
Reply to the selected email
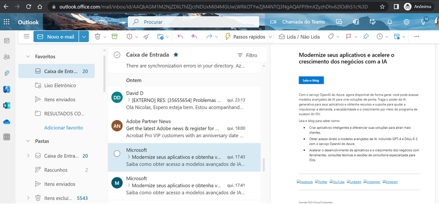tap(180, 36)
